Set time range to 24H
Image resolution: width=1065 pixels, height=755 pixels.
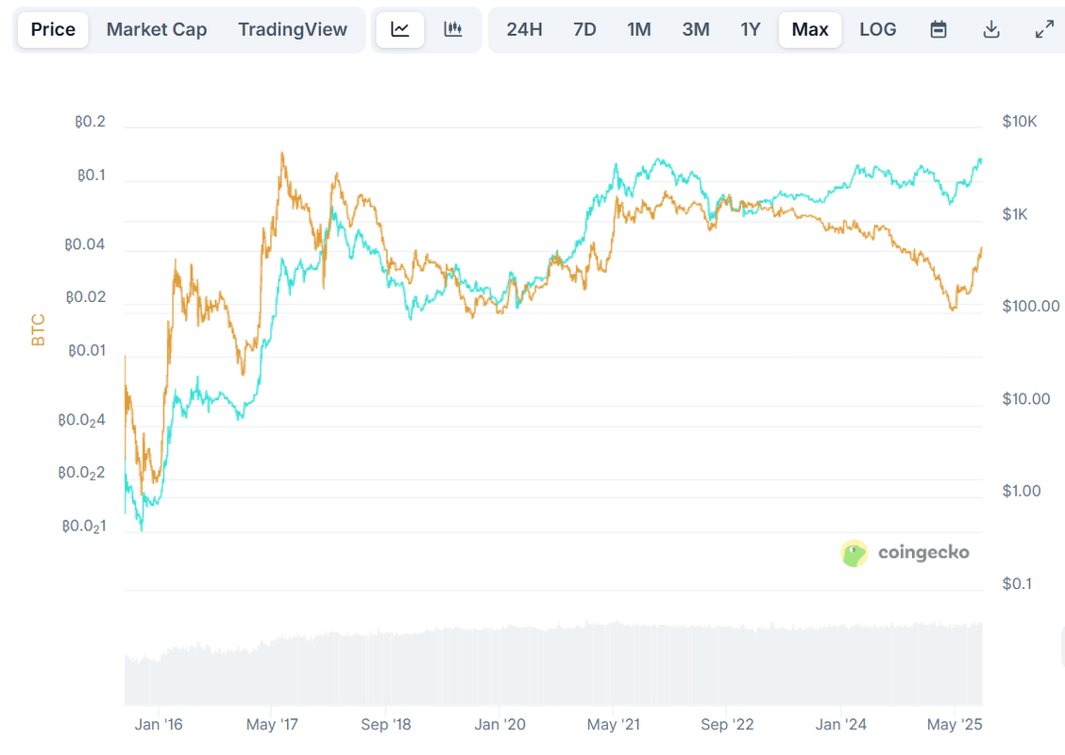[x=524, y=30]
